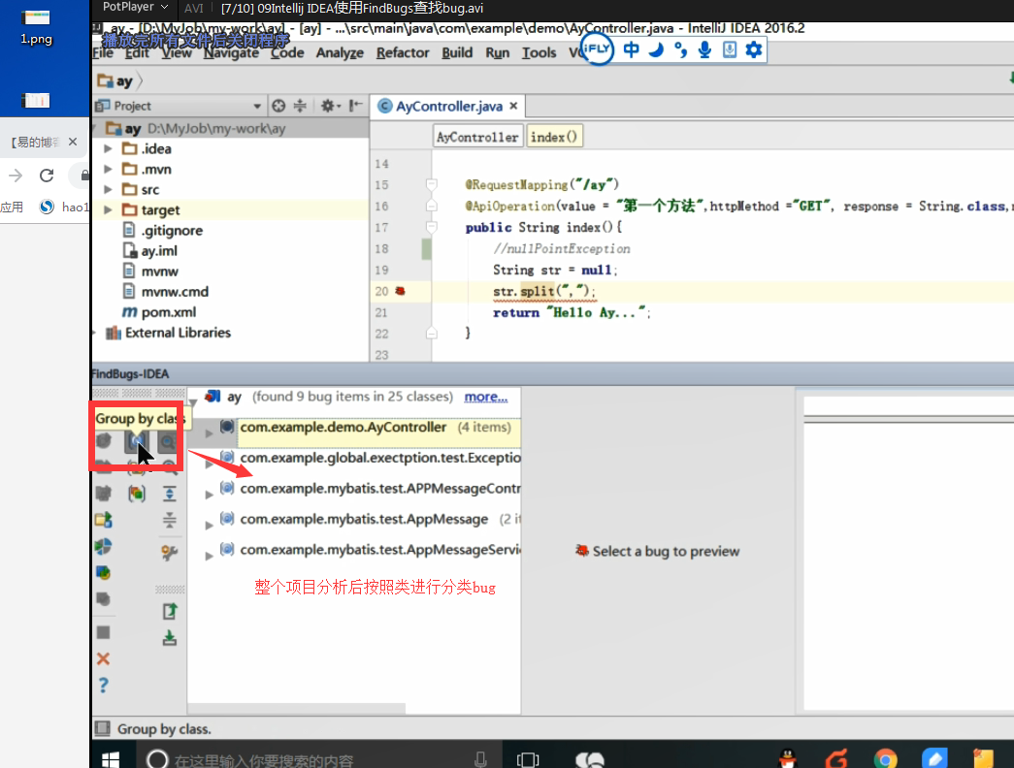The height and width of the screenshot is (768, 1014).
Task: Toggle iFLY punctuation mode icon
Action: click(x=680, y=49)
